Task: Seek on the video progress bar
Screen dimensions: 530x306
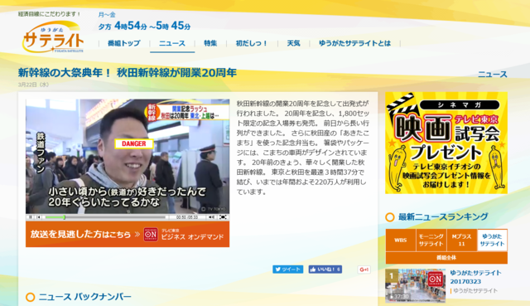Action: [105, 217]
